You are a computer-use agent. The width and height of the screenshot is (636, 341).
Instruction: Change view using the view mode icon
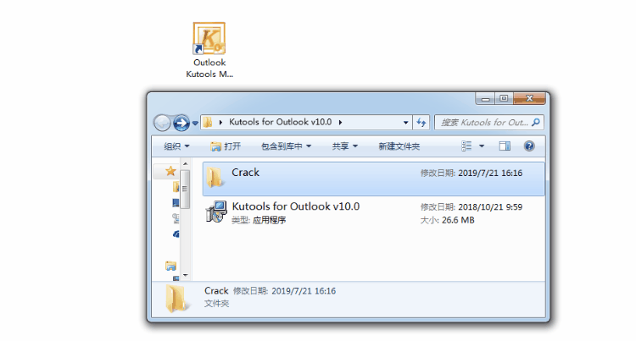click(466, 146)
